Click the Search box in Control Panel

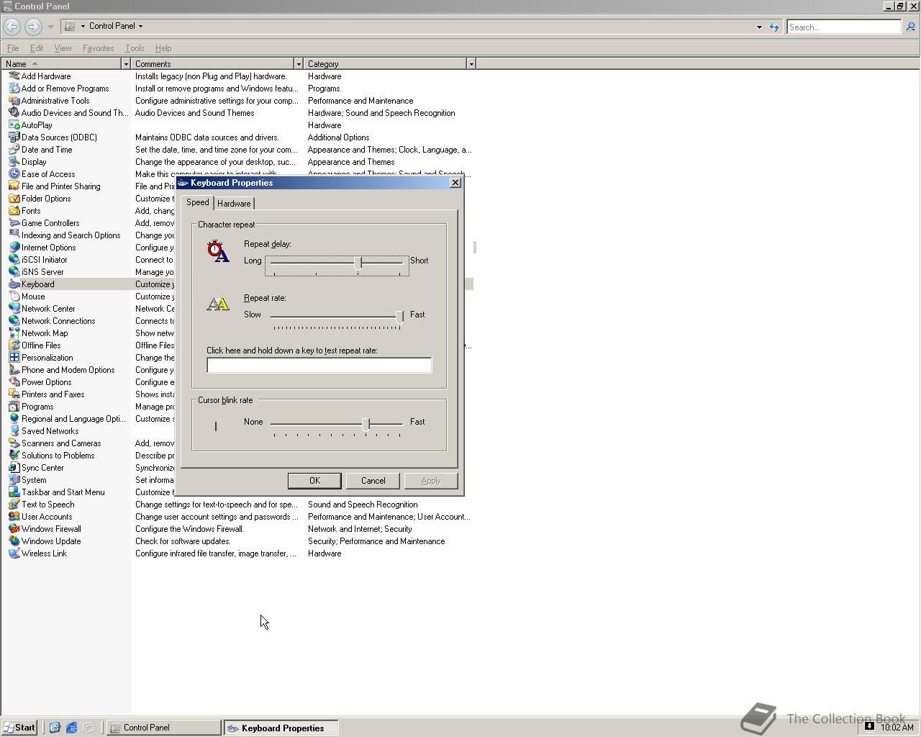pos(843,27)
